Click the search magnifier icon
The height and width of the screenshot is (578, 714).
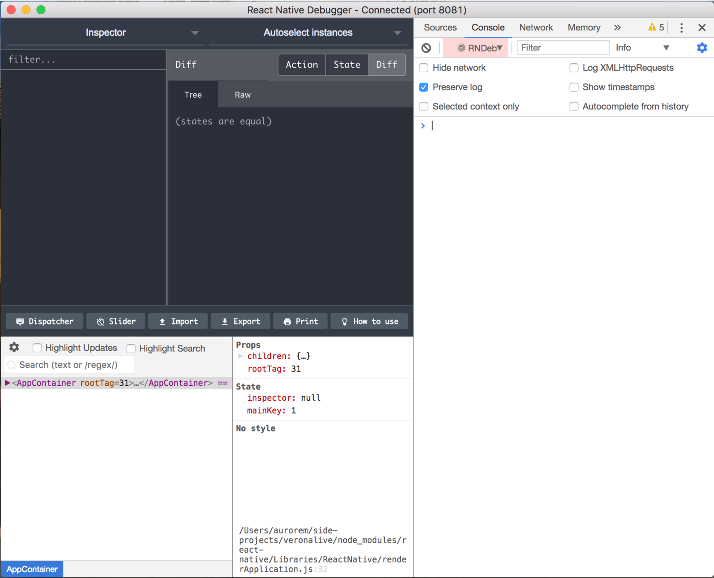tap(12, 365)
